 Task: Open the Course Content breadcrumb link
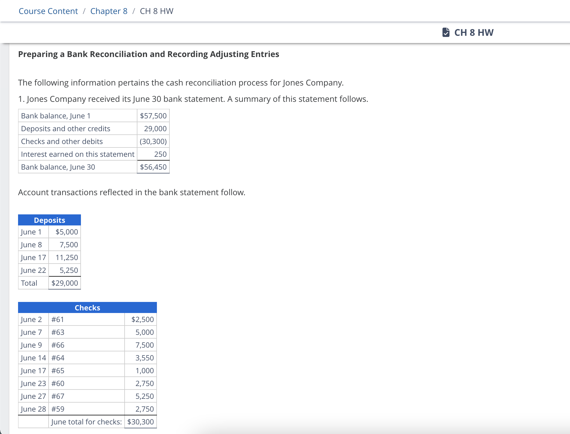48,11
